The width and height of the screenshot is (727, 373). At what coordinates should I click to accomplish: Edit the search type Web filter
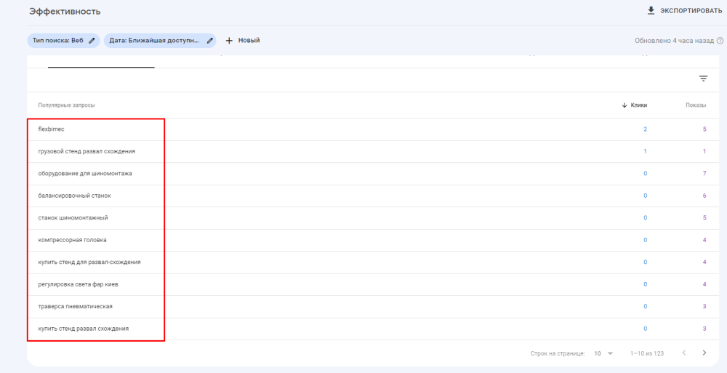click(x=92, y=41)
